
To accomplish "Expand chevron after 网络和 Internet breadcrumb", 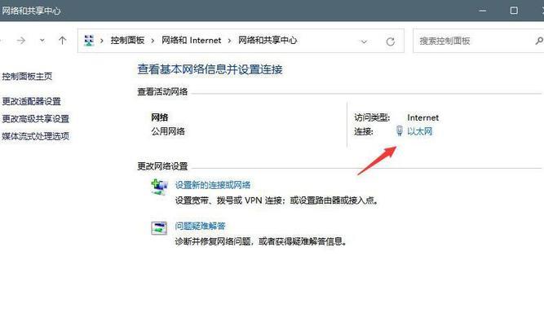I will (229, 41).
